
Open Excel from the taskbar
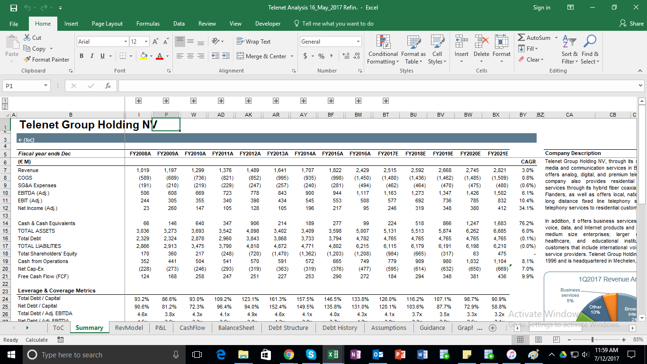pos(333,355)
